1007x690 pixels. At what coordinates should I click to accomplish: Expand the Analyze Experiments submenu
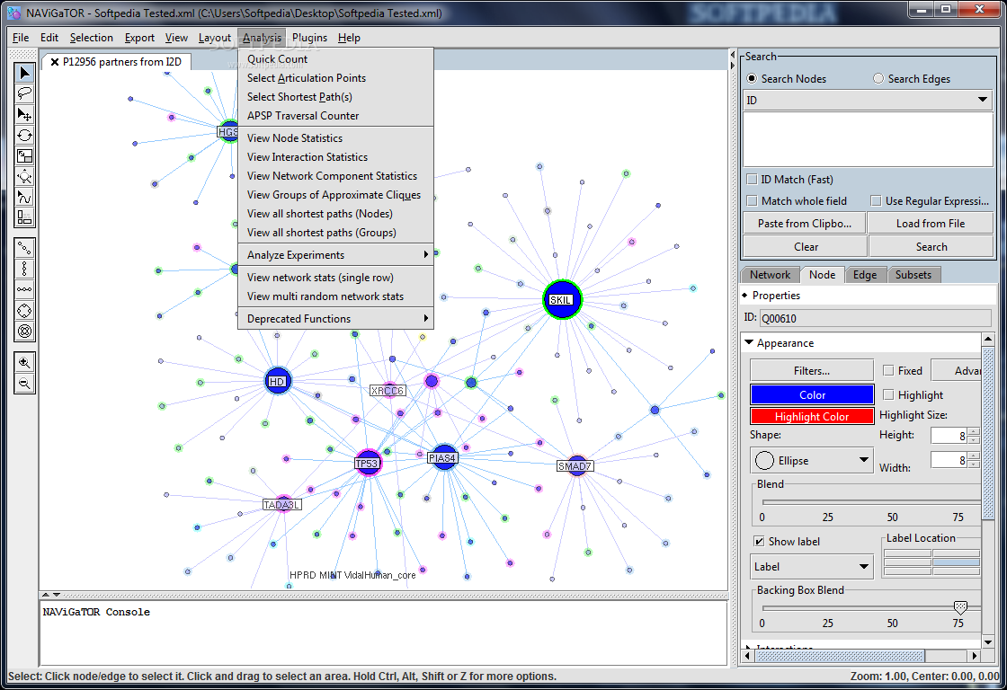click(x=336, y=255)
